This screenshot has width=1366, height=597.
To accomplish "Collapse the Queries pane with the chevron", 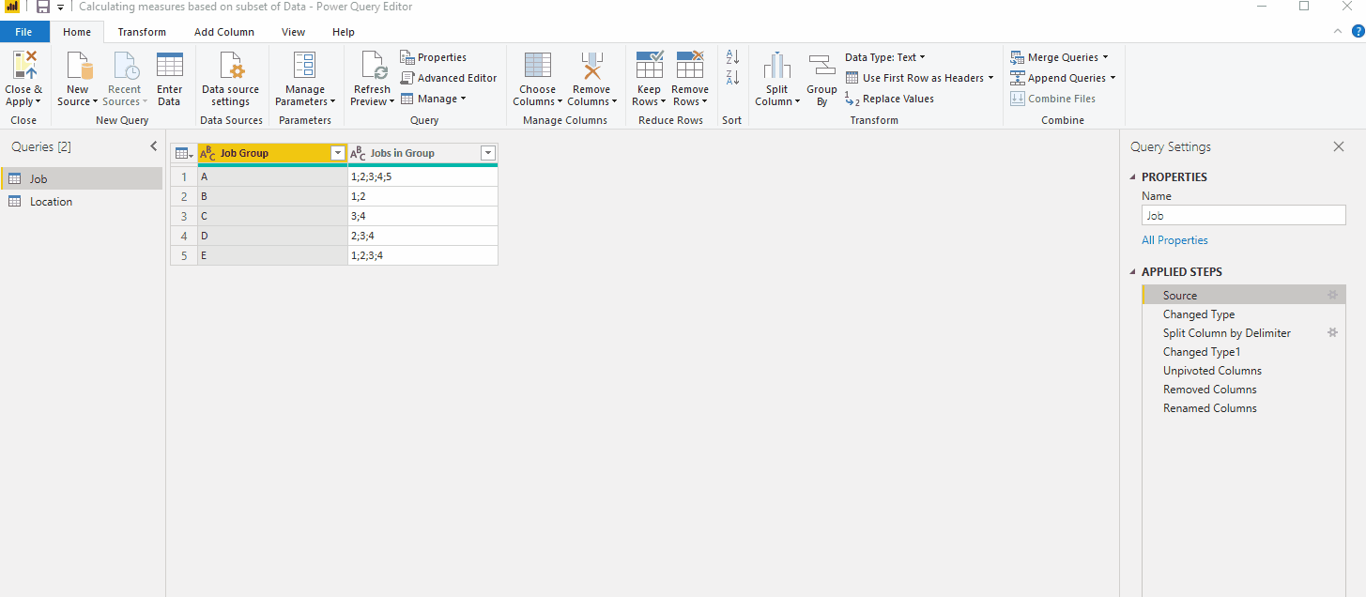I will (154, 146).
